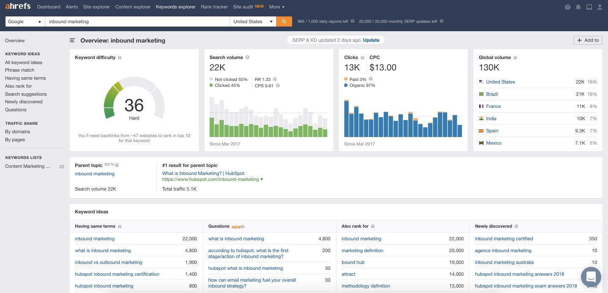Image resolution: width=608 pixels, height=293 pixels.
Task: Open 'Newly discovered' in the sidebar
Action: point(24,102)
